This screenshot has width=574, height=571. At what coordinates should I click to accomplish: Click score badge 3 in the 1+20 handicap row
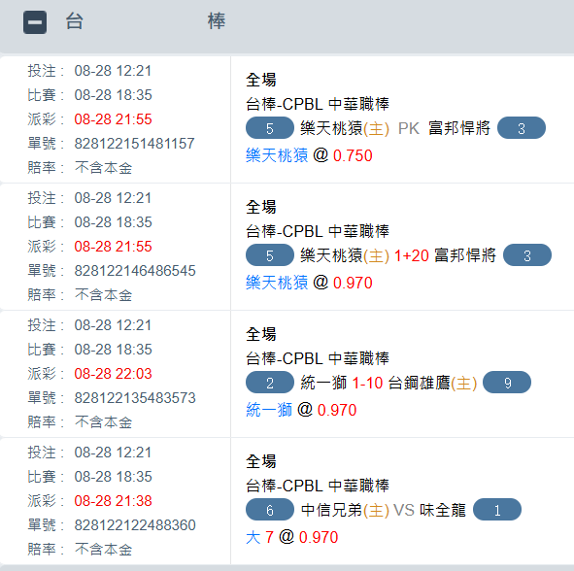527,255
